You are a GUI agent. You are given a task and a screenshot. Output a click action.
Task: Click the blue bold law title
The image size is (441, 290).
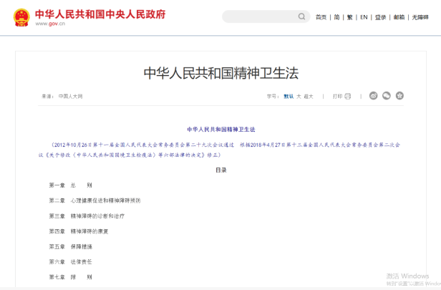pos(221,130)
